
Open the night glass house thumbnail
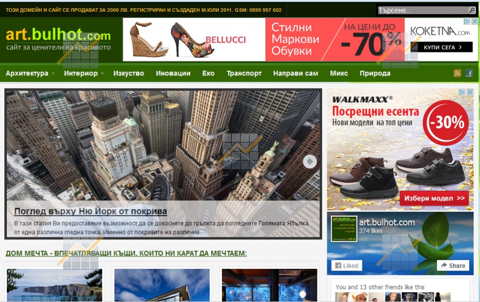pyautogui.click(x=269, y=285)
